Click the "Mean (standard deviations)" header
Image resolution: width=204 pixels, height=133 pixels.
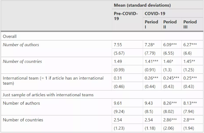click(x=142, y=5)
